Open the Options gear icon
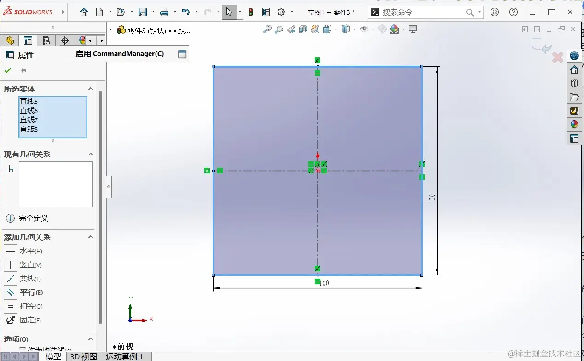Screen dimensions: 584x361 click(x=281, y=12)
